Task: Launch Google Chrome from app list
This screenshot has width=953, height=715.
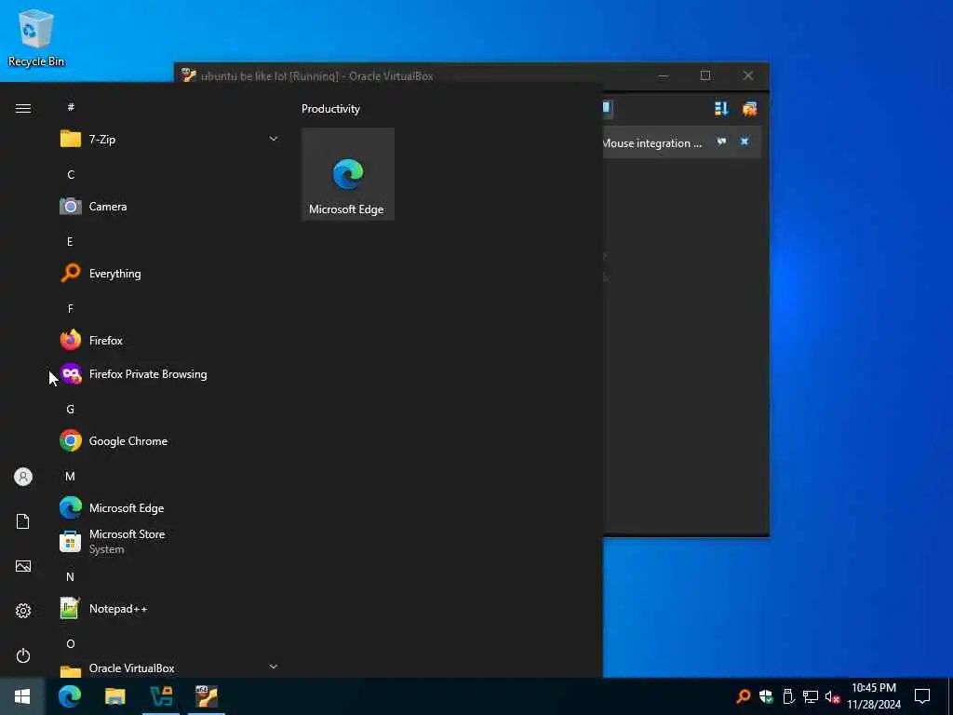Action: (169, 440)
